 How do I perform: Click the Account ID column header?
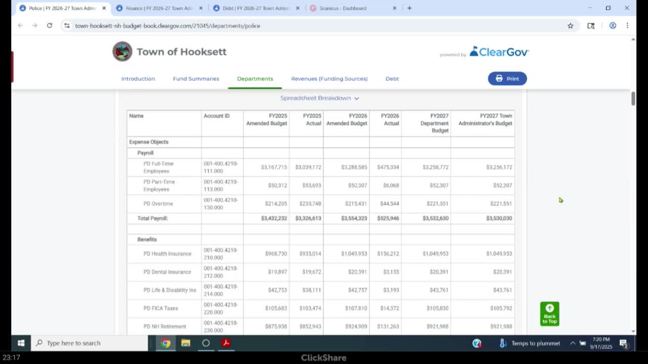pyautogui.click(x=217, y=116)
